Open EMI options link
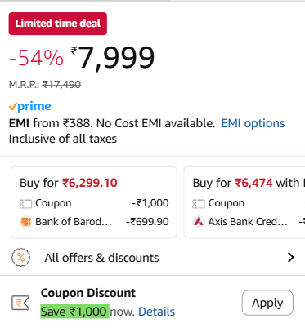This screenshot has height=328, width=305. [253, 123]
